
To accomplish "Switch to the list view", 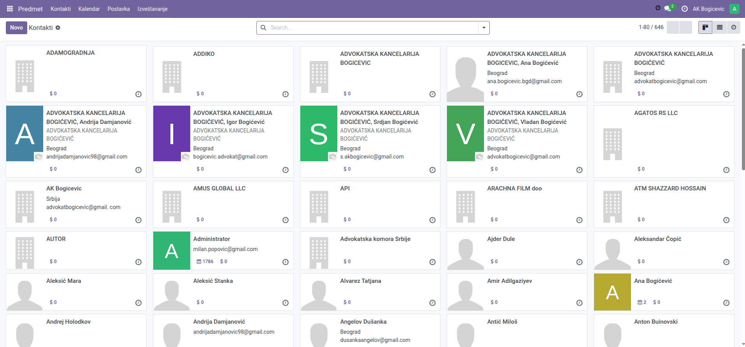I will [719, 28].
